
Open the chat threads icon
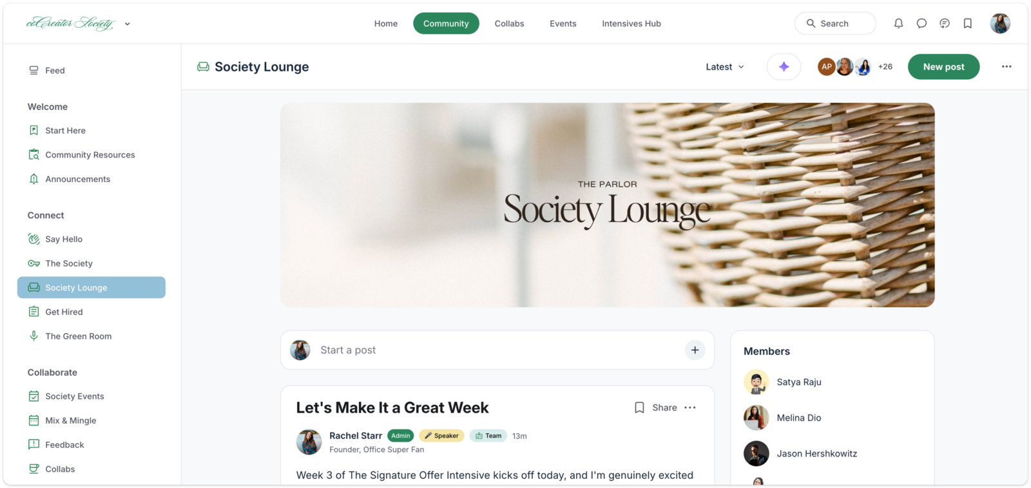(x=945, y=23)
